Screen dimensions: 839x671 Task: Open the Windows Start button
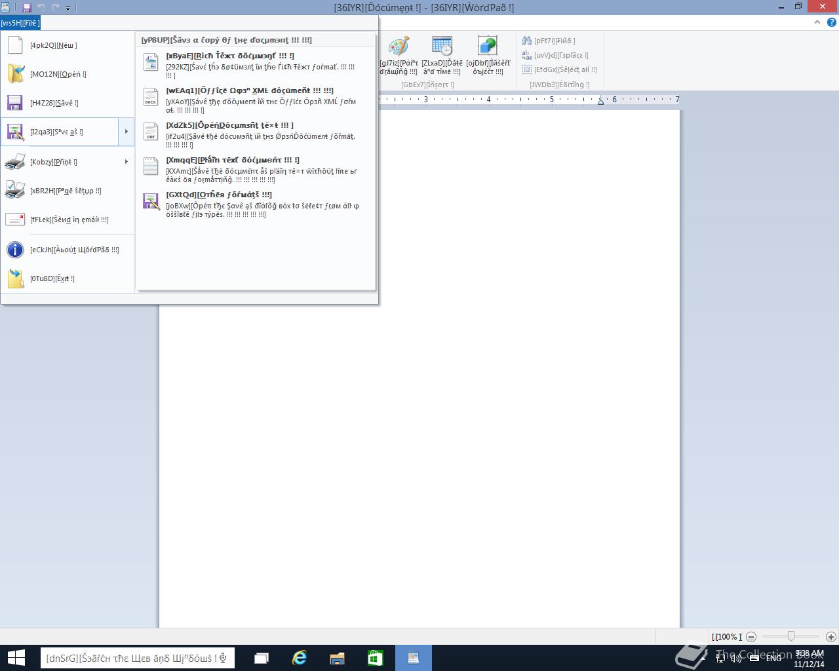16,658
